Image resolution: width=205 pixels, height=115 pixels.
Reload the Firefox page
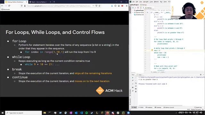pyautogui.click(x=9, y=6)
